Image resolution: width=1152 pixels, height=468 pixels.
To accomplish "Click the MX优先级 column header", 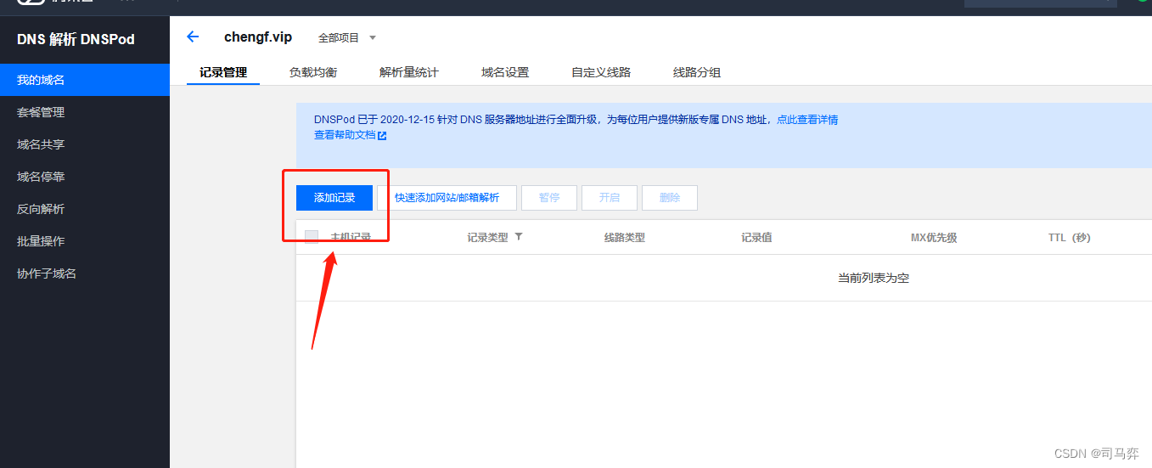I will click(934, 238).
